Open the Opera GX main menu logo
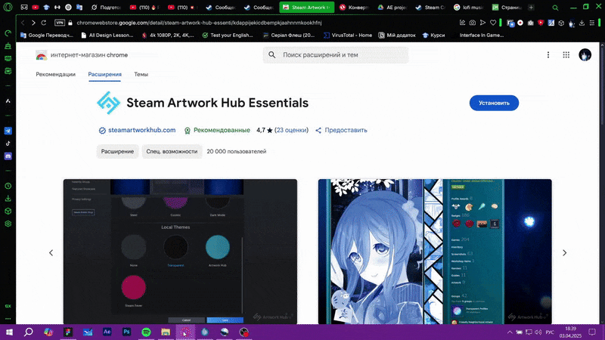Image resolution: width=605 pixels, height=340 pixels. click(8, 7)
